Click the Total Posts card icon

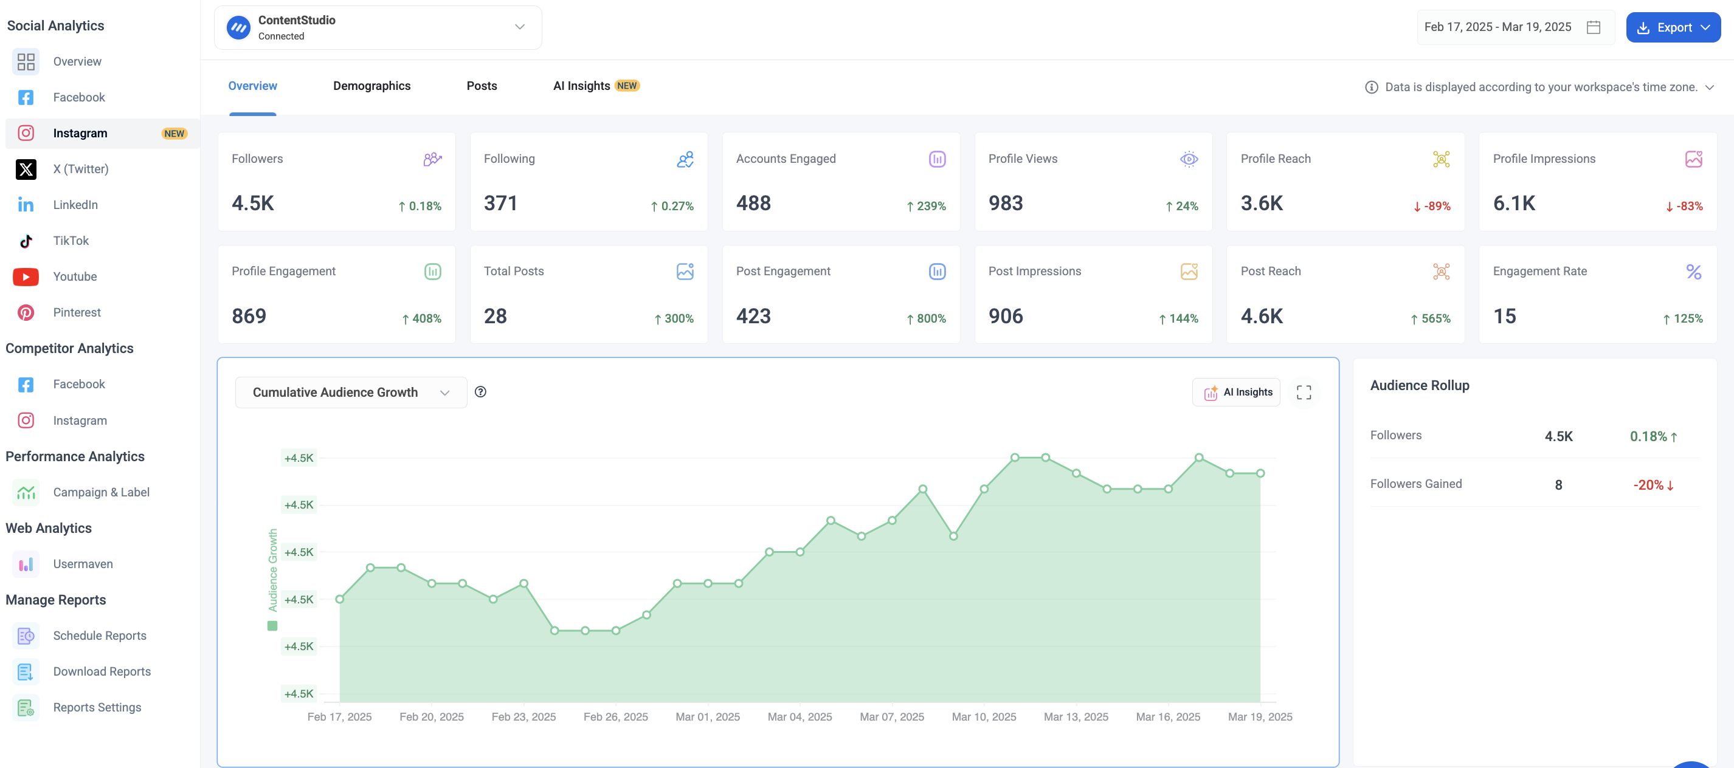pyautogui.click(x=685, y=272)
